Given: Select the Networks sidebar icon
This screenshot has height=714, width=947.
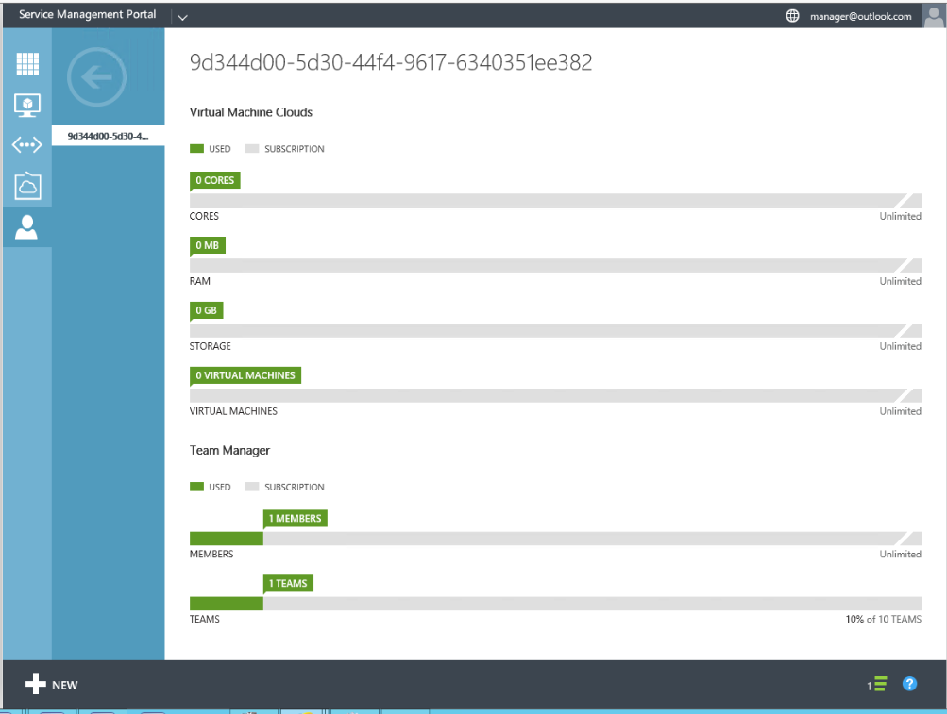Looking at the screenshot, I should (27, 145).
